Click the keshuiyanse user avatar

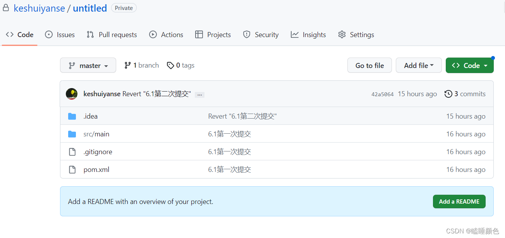tap(72, 94)
